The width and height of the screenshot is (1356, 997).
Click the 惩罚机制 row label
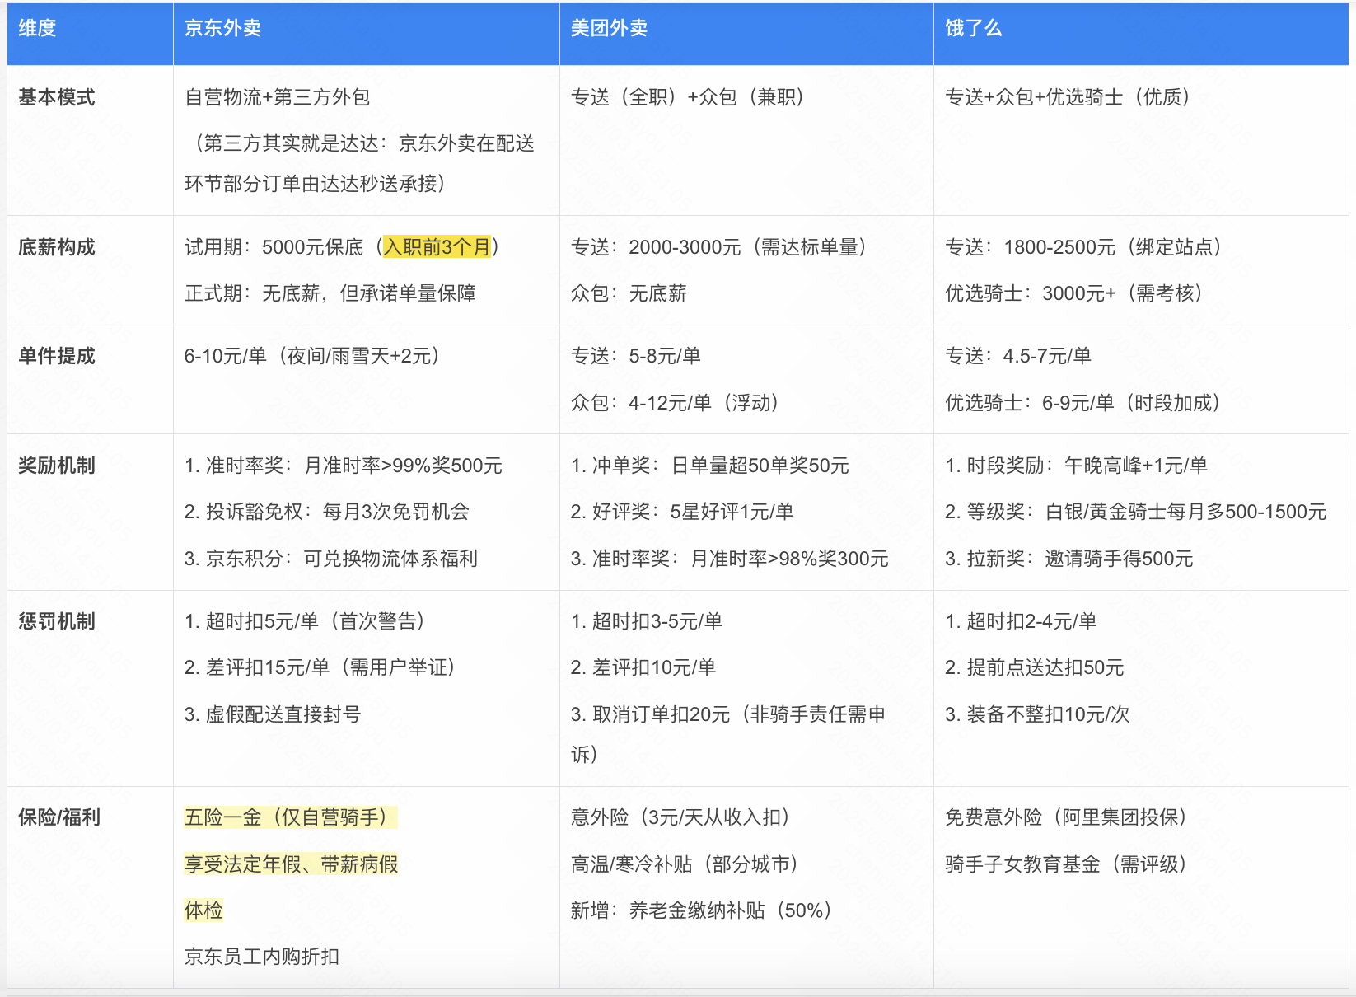pyautogui.click(x=56, y=621)
